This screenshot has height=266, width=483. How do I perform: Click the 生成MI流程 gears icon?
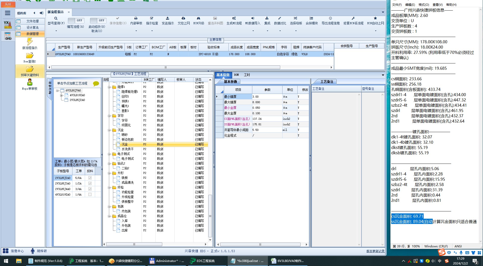[x=234, y=18]
